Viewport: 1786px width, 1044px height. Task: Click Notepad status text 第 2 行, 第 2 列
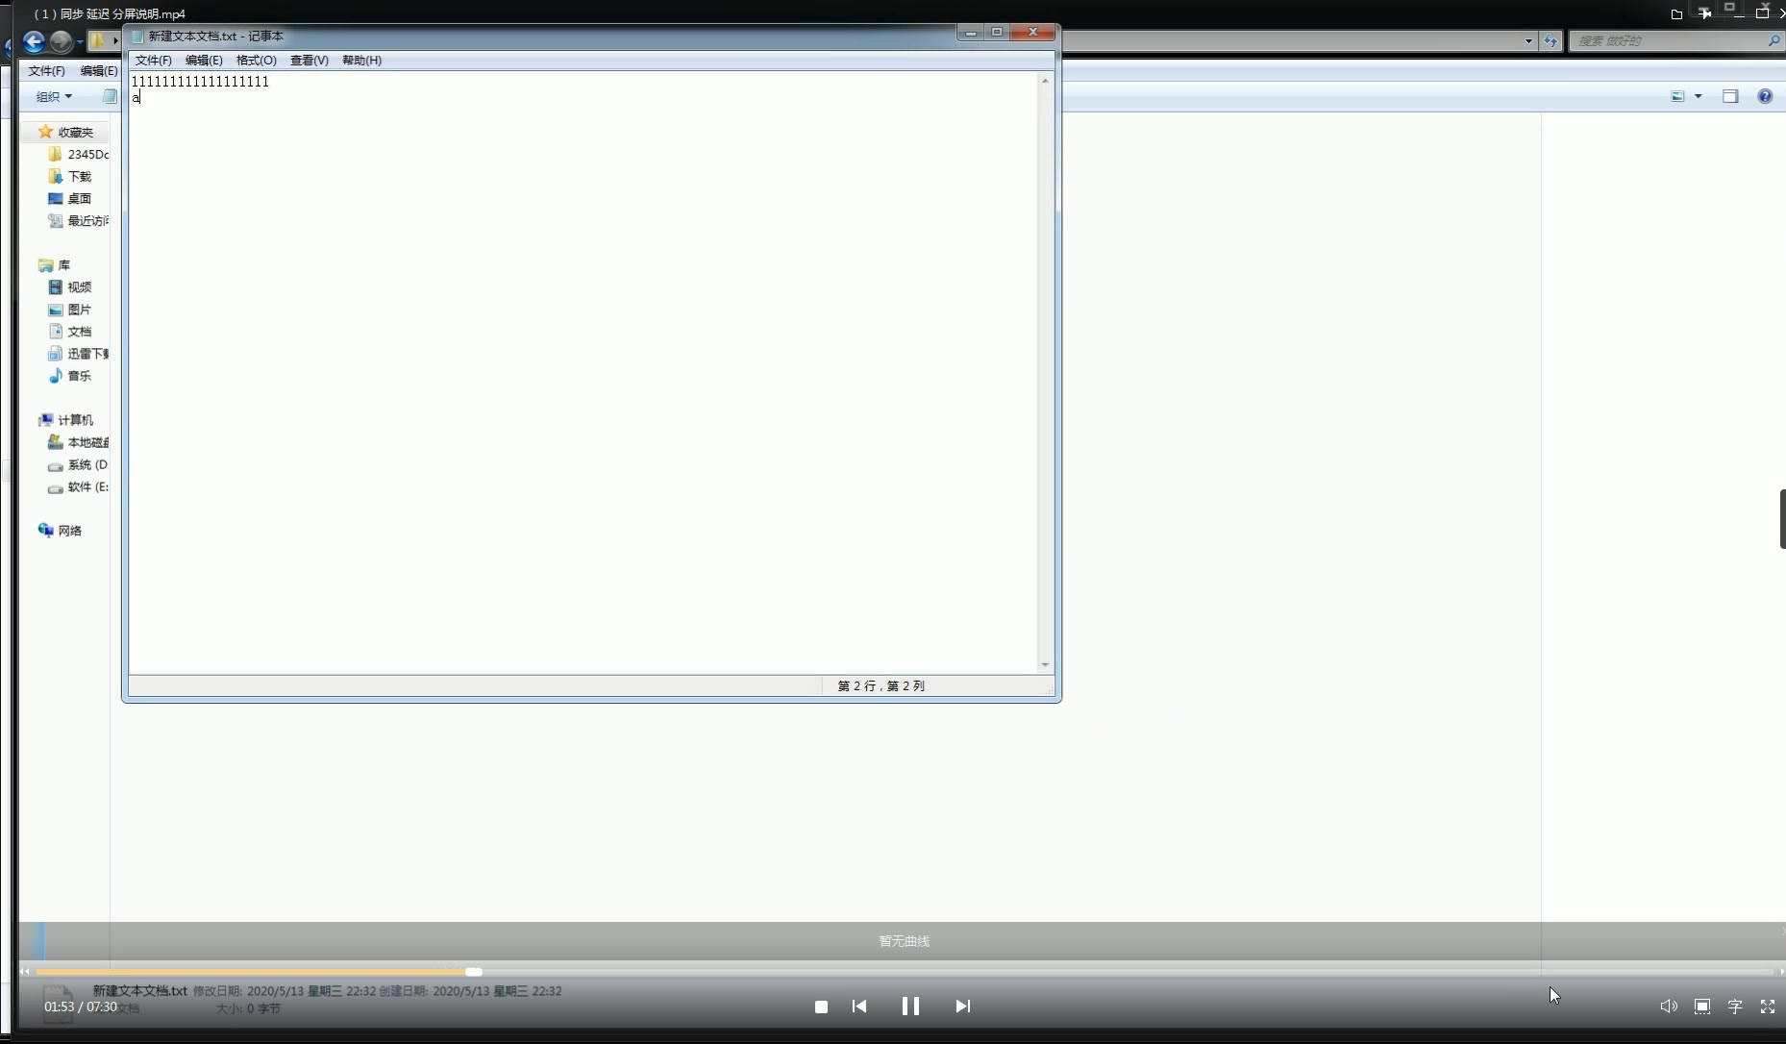(881, 685)
